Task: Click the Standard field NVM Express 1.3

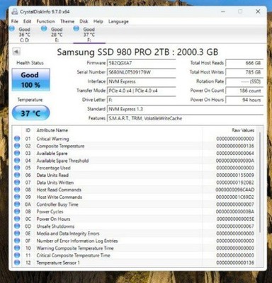Action: coord(185,109)
